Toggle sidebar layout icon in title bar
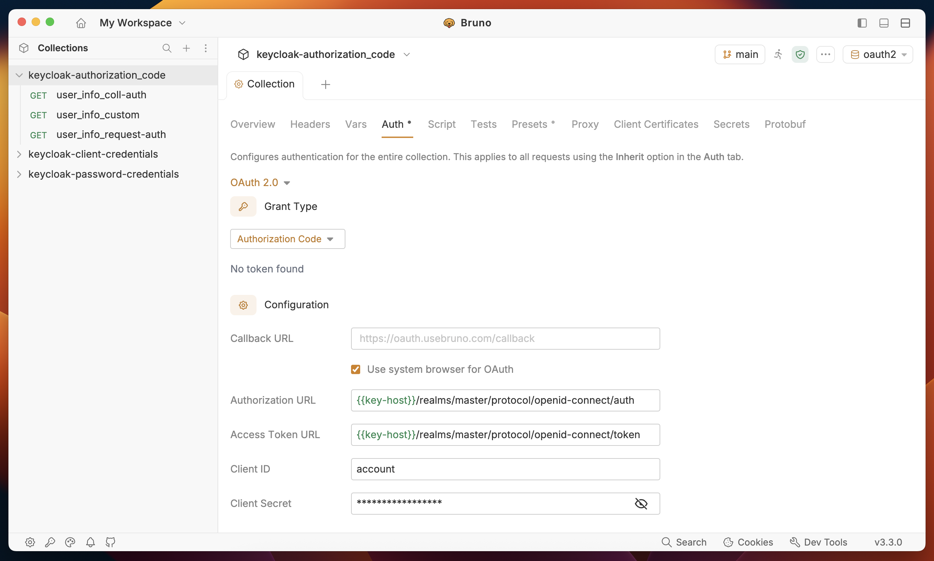 862,23
